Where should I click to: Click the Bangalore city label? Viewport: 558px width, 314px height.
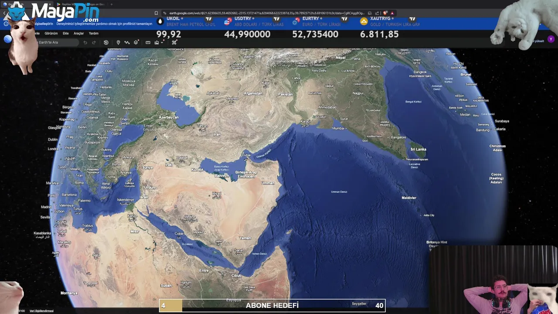point(398,137)
